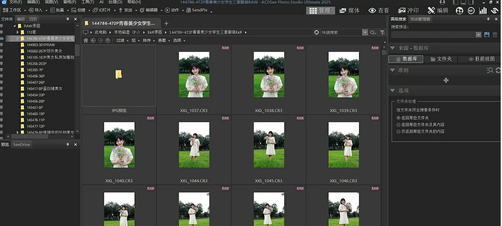Switch to the 编目 catalog tab
502x226 pixels.
pos(21,19)
